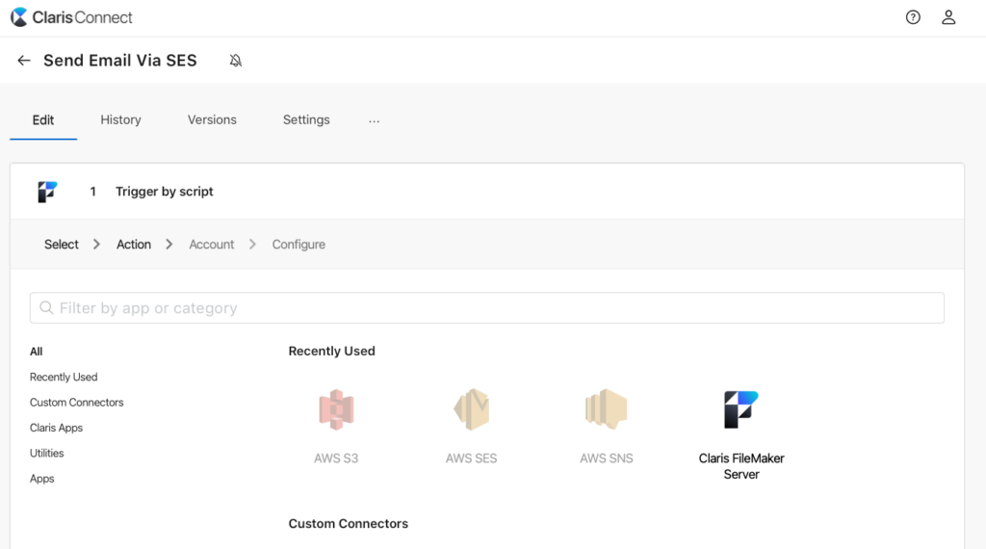Switch to the History tab
The height and width of the screenshot is (549, 986).
pos(120,119)
